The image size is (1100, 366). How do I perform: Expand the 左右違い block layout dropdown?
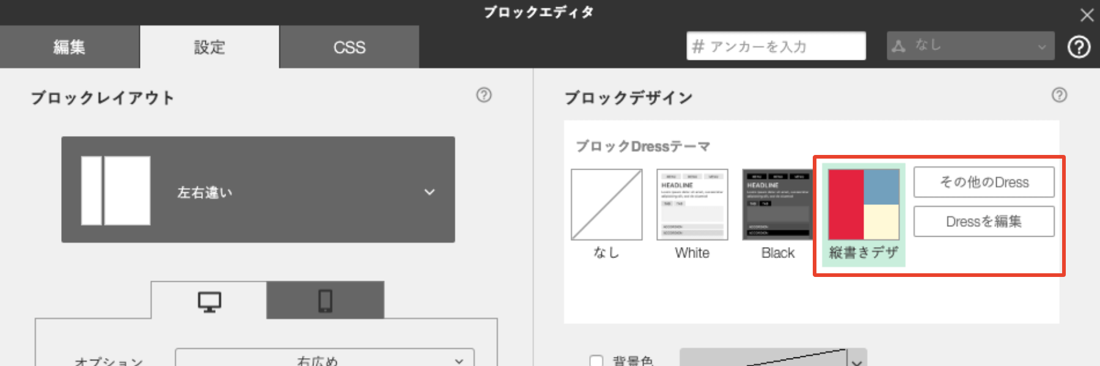pyautogui.click(x=258, y=190)
